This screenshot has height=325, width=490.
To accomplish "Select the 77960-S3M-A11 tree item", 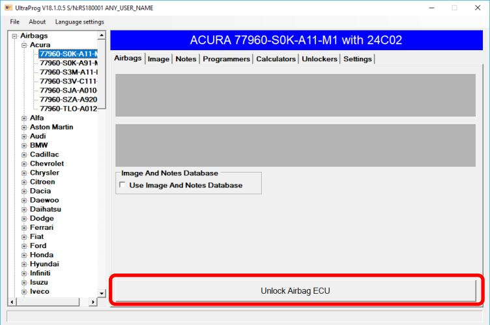I will [x=68, y=72].
